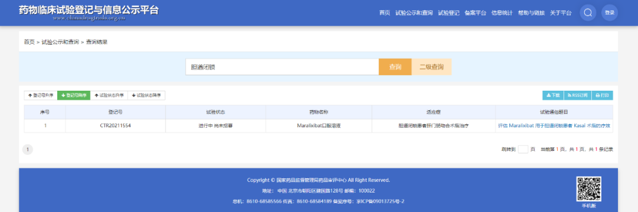Select registration number CTR20211554

tap(116, 125)
